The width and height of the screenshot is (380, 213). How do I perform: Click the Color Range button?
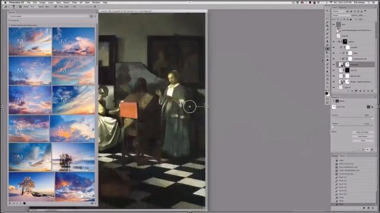point(363,137)
